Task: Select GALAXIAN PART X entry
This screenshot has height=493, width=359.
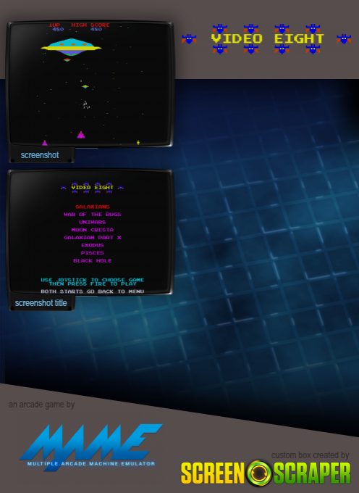Action: [92, 237]
